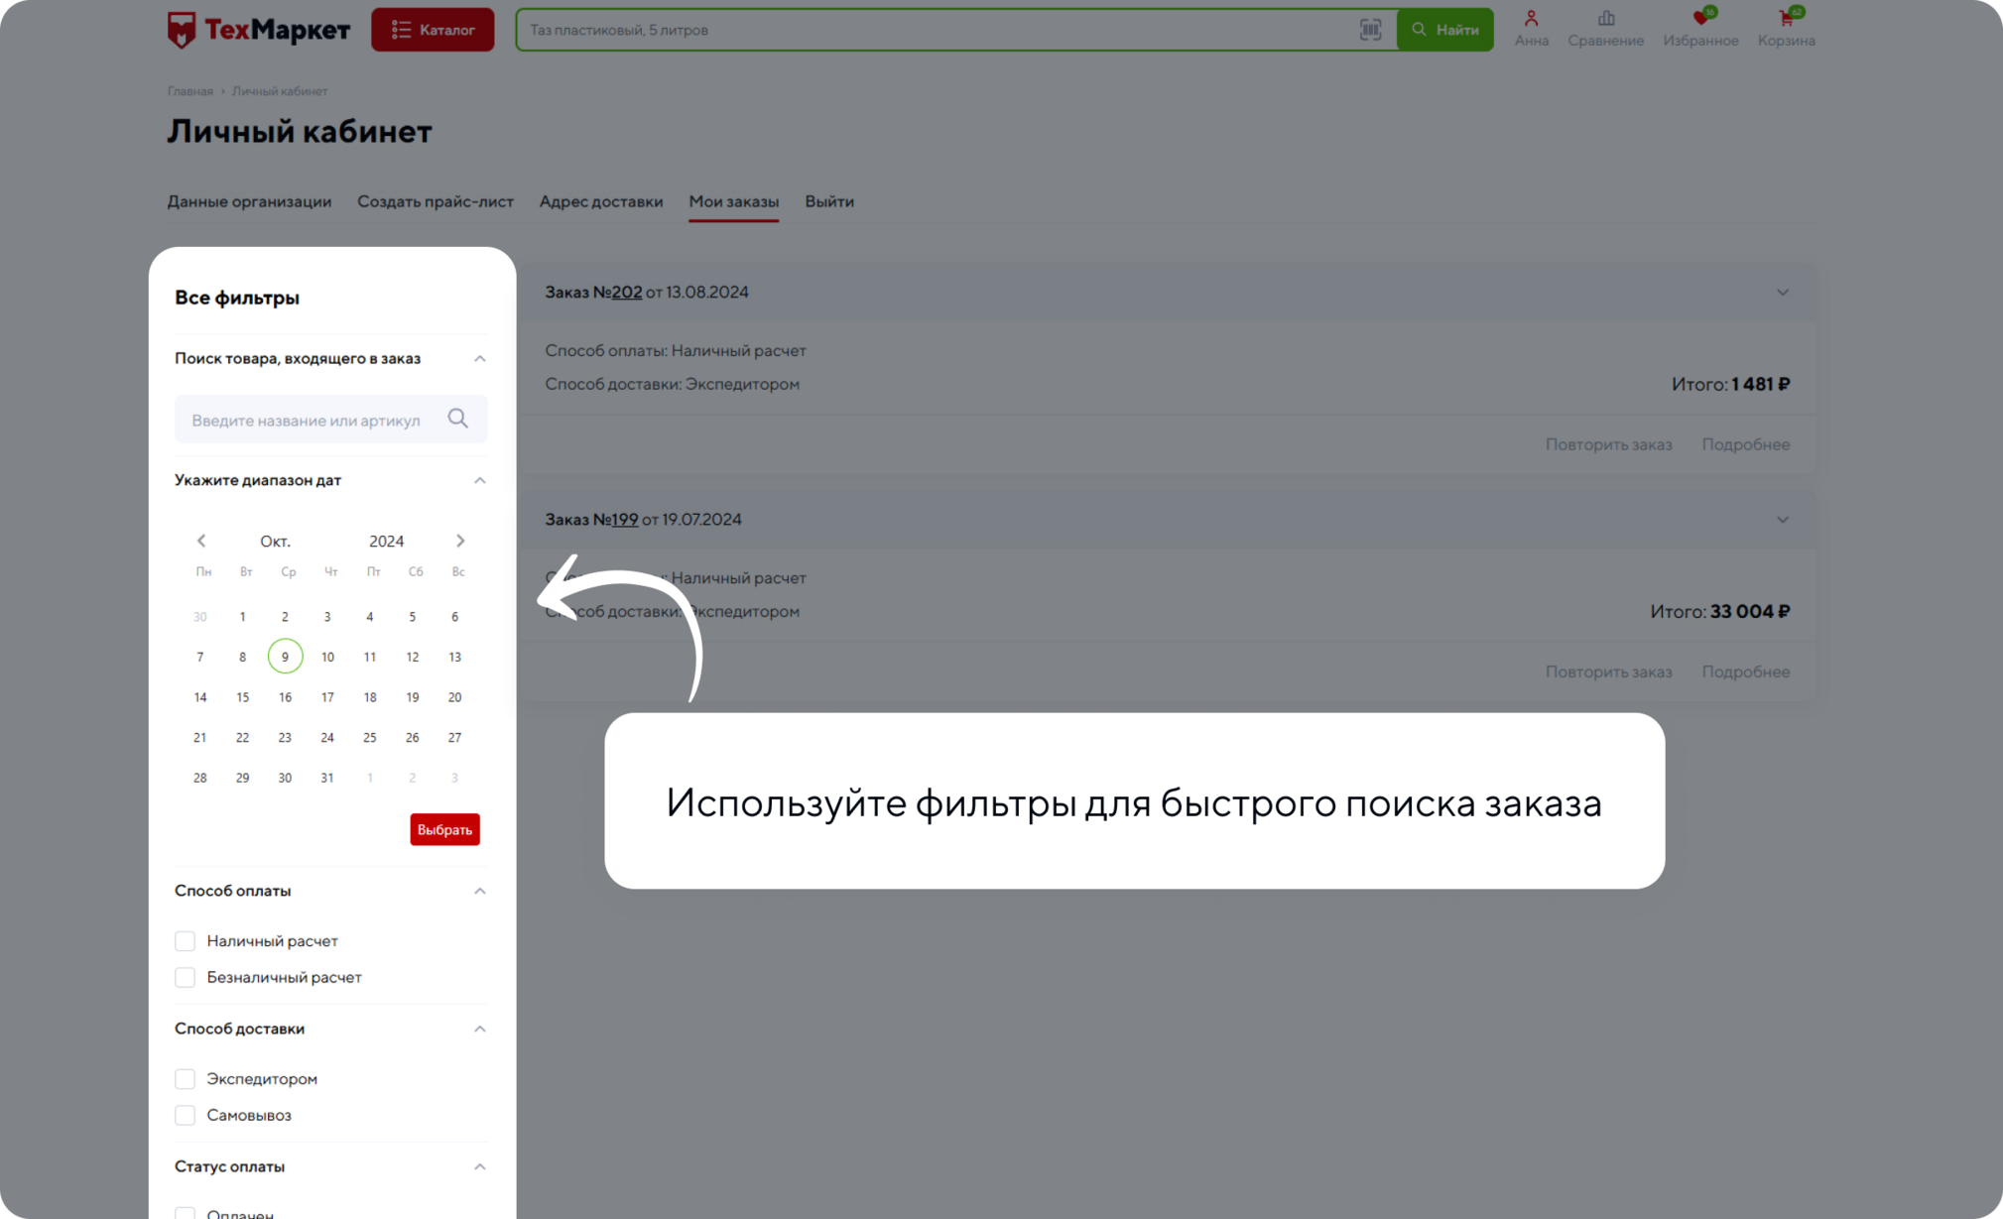Click Повторить заказ for order 202
The width and height of the screenshot is (2003, 1219).
1608,444
